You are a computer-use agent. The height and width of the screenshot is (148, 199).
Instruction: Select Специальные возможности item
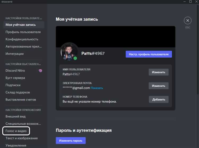pos(24,124)
